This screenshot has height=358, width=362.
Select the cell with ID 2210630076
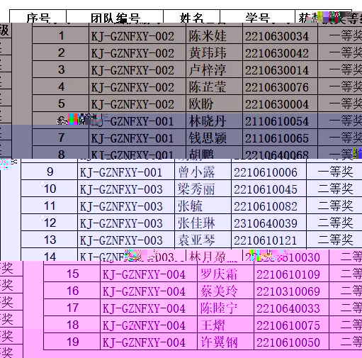click(280, 86)
